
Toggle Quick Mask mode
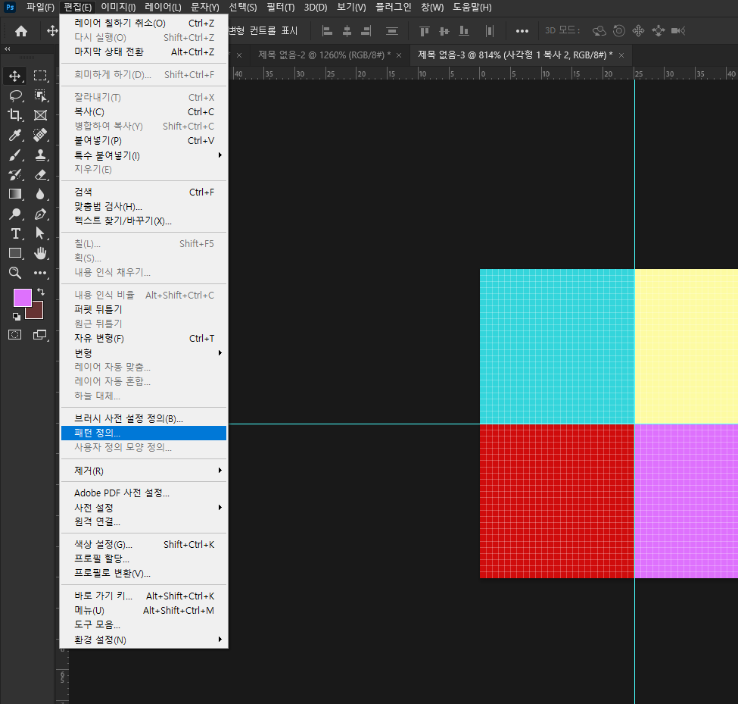[14, 335]
